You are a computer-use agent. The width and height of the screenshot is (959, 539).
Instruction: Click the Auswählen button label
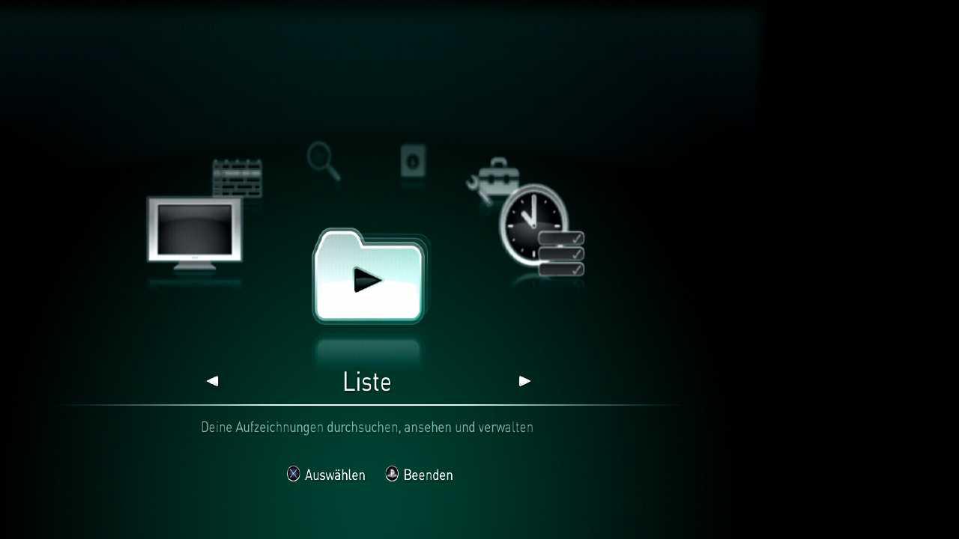point(335,475)
